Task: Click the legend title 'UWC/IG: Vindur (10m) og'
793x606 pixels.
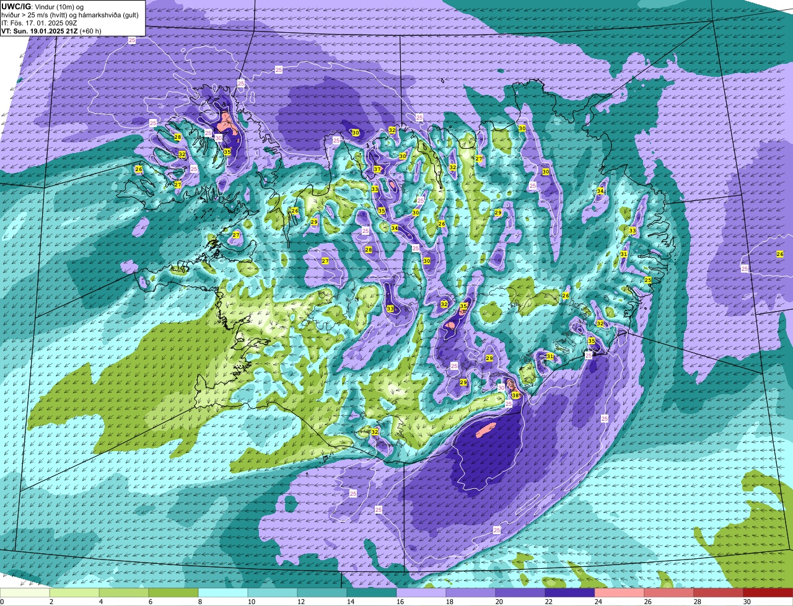Action: [43, 6]
